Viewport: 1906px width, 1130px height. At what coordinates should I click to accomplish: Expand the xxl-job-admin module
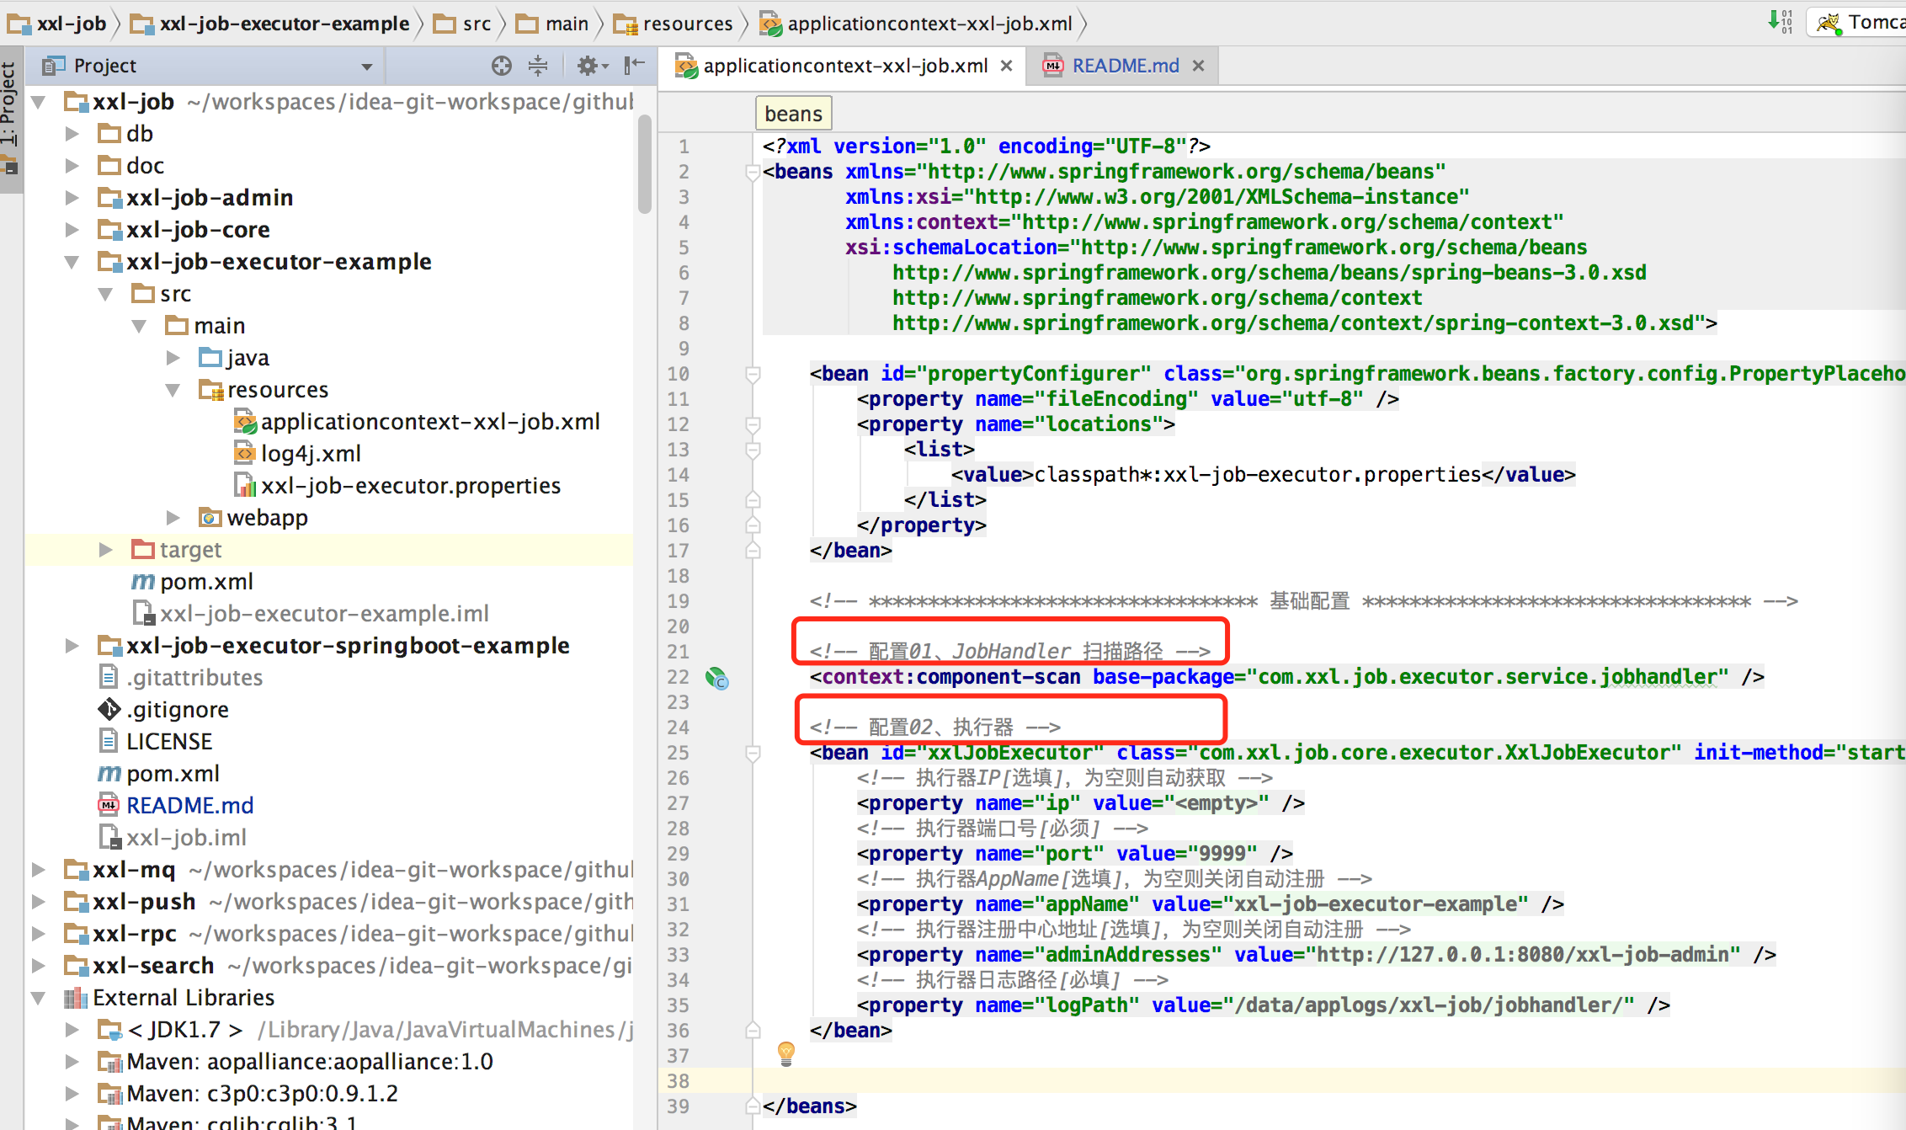(x=72, y=198)
